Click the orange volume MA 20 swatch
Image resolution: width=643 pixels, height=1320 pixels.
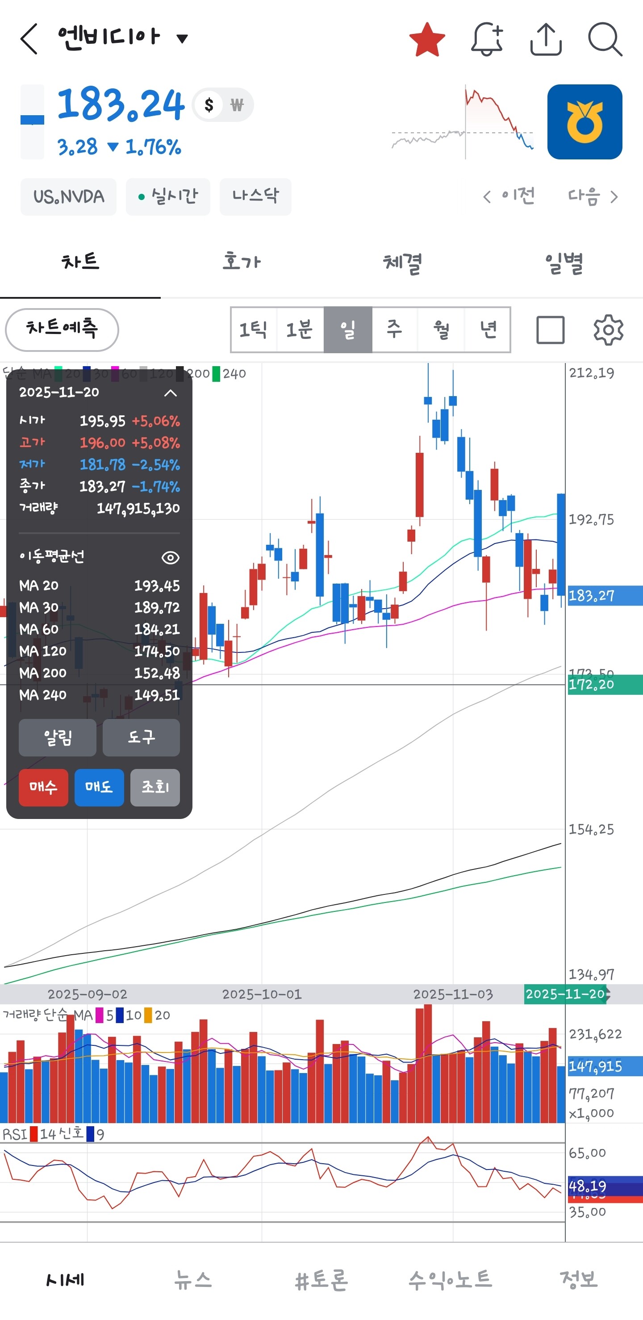[x=148, y=1015]
